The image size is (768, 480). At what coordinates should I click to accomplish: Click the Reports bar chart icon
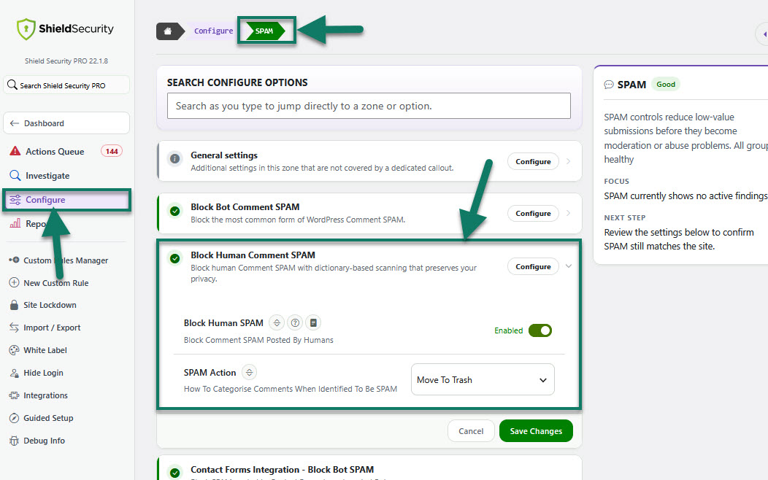15,224
